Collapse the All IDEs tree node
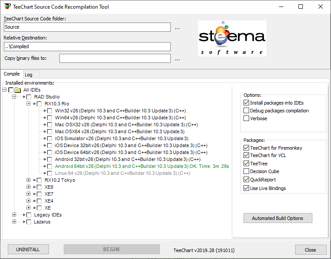This screenshot has width=331, height=259. point(5,90)
